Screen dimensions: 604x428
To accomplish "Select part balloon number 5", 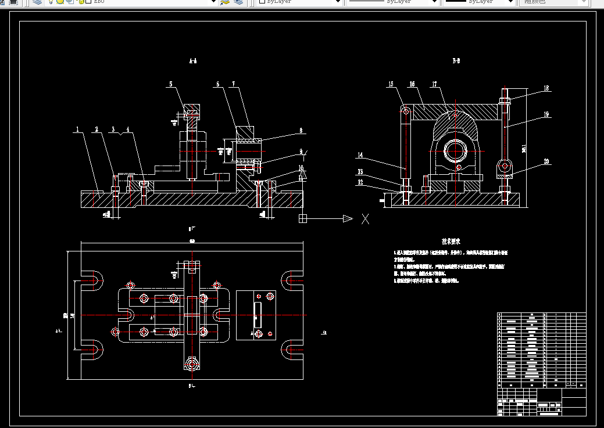I will [x=171, y=84].
